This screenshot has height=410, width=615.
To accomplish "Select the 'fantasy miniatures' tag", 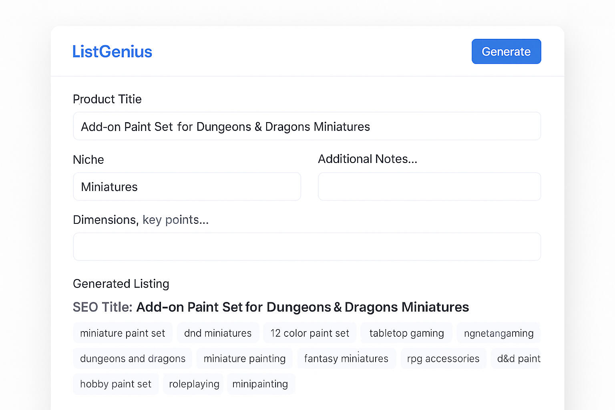I will (x=346, y=358).
